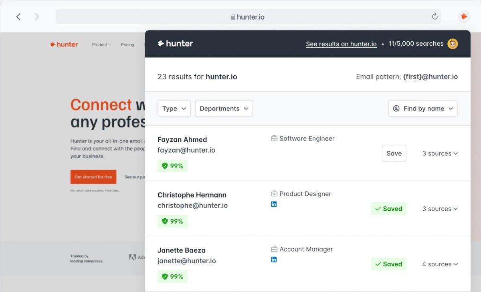Screen dimensions: 481x292
Task: Expand 4 sources for Janette Baeza
Action: pyautogui.click(x=440, y=264)
